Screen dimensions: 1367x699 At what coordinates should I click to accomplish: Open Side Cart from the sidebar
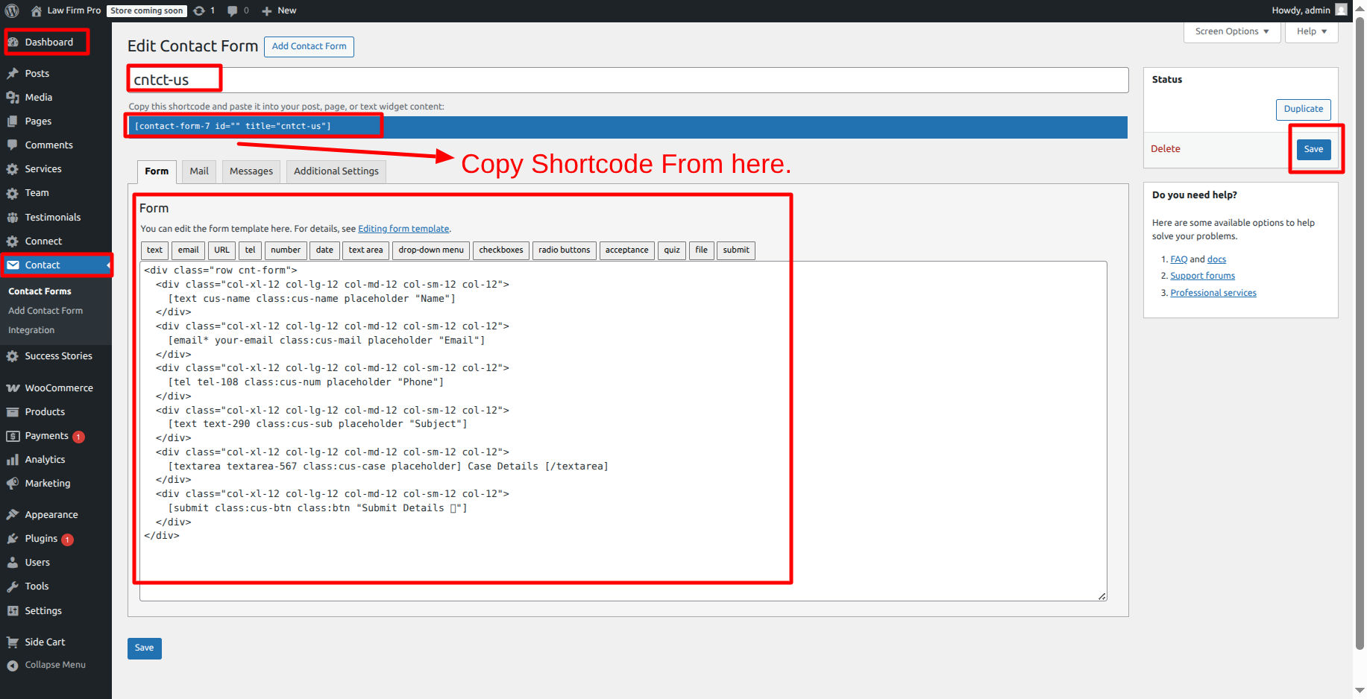point(45,642)
